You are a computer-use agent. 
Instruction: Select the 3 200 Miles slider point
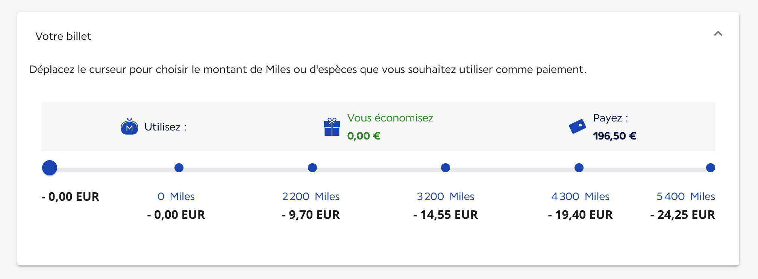point(446,168)
